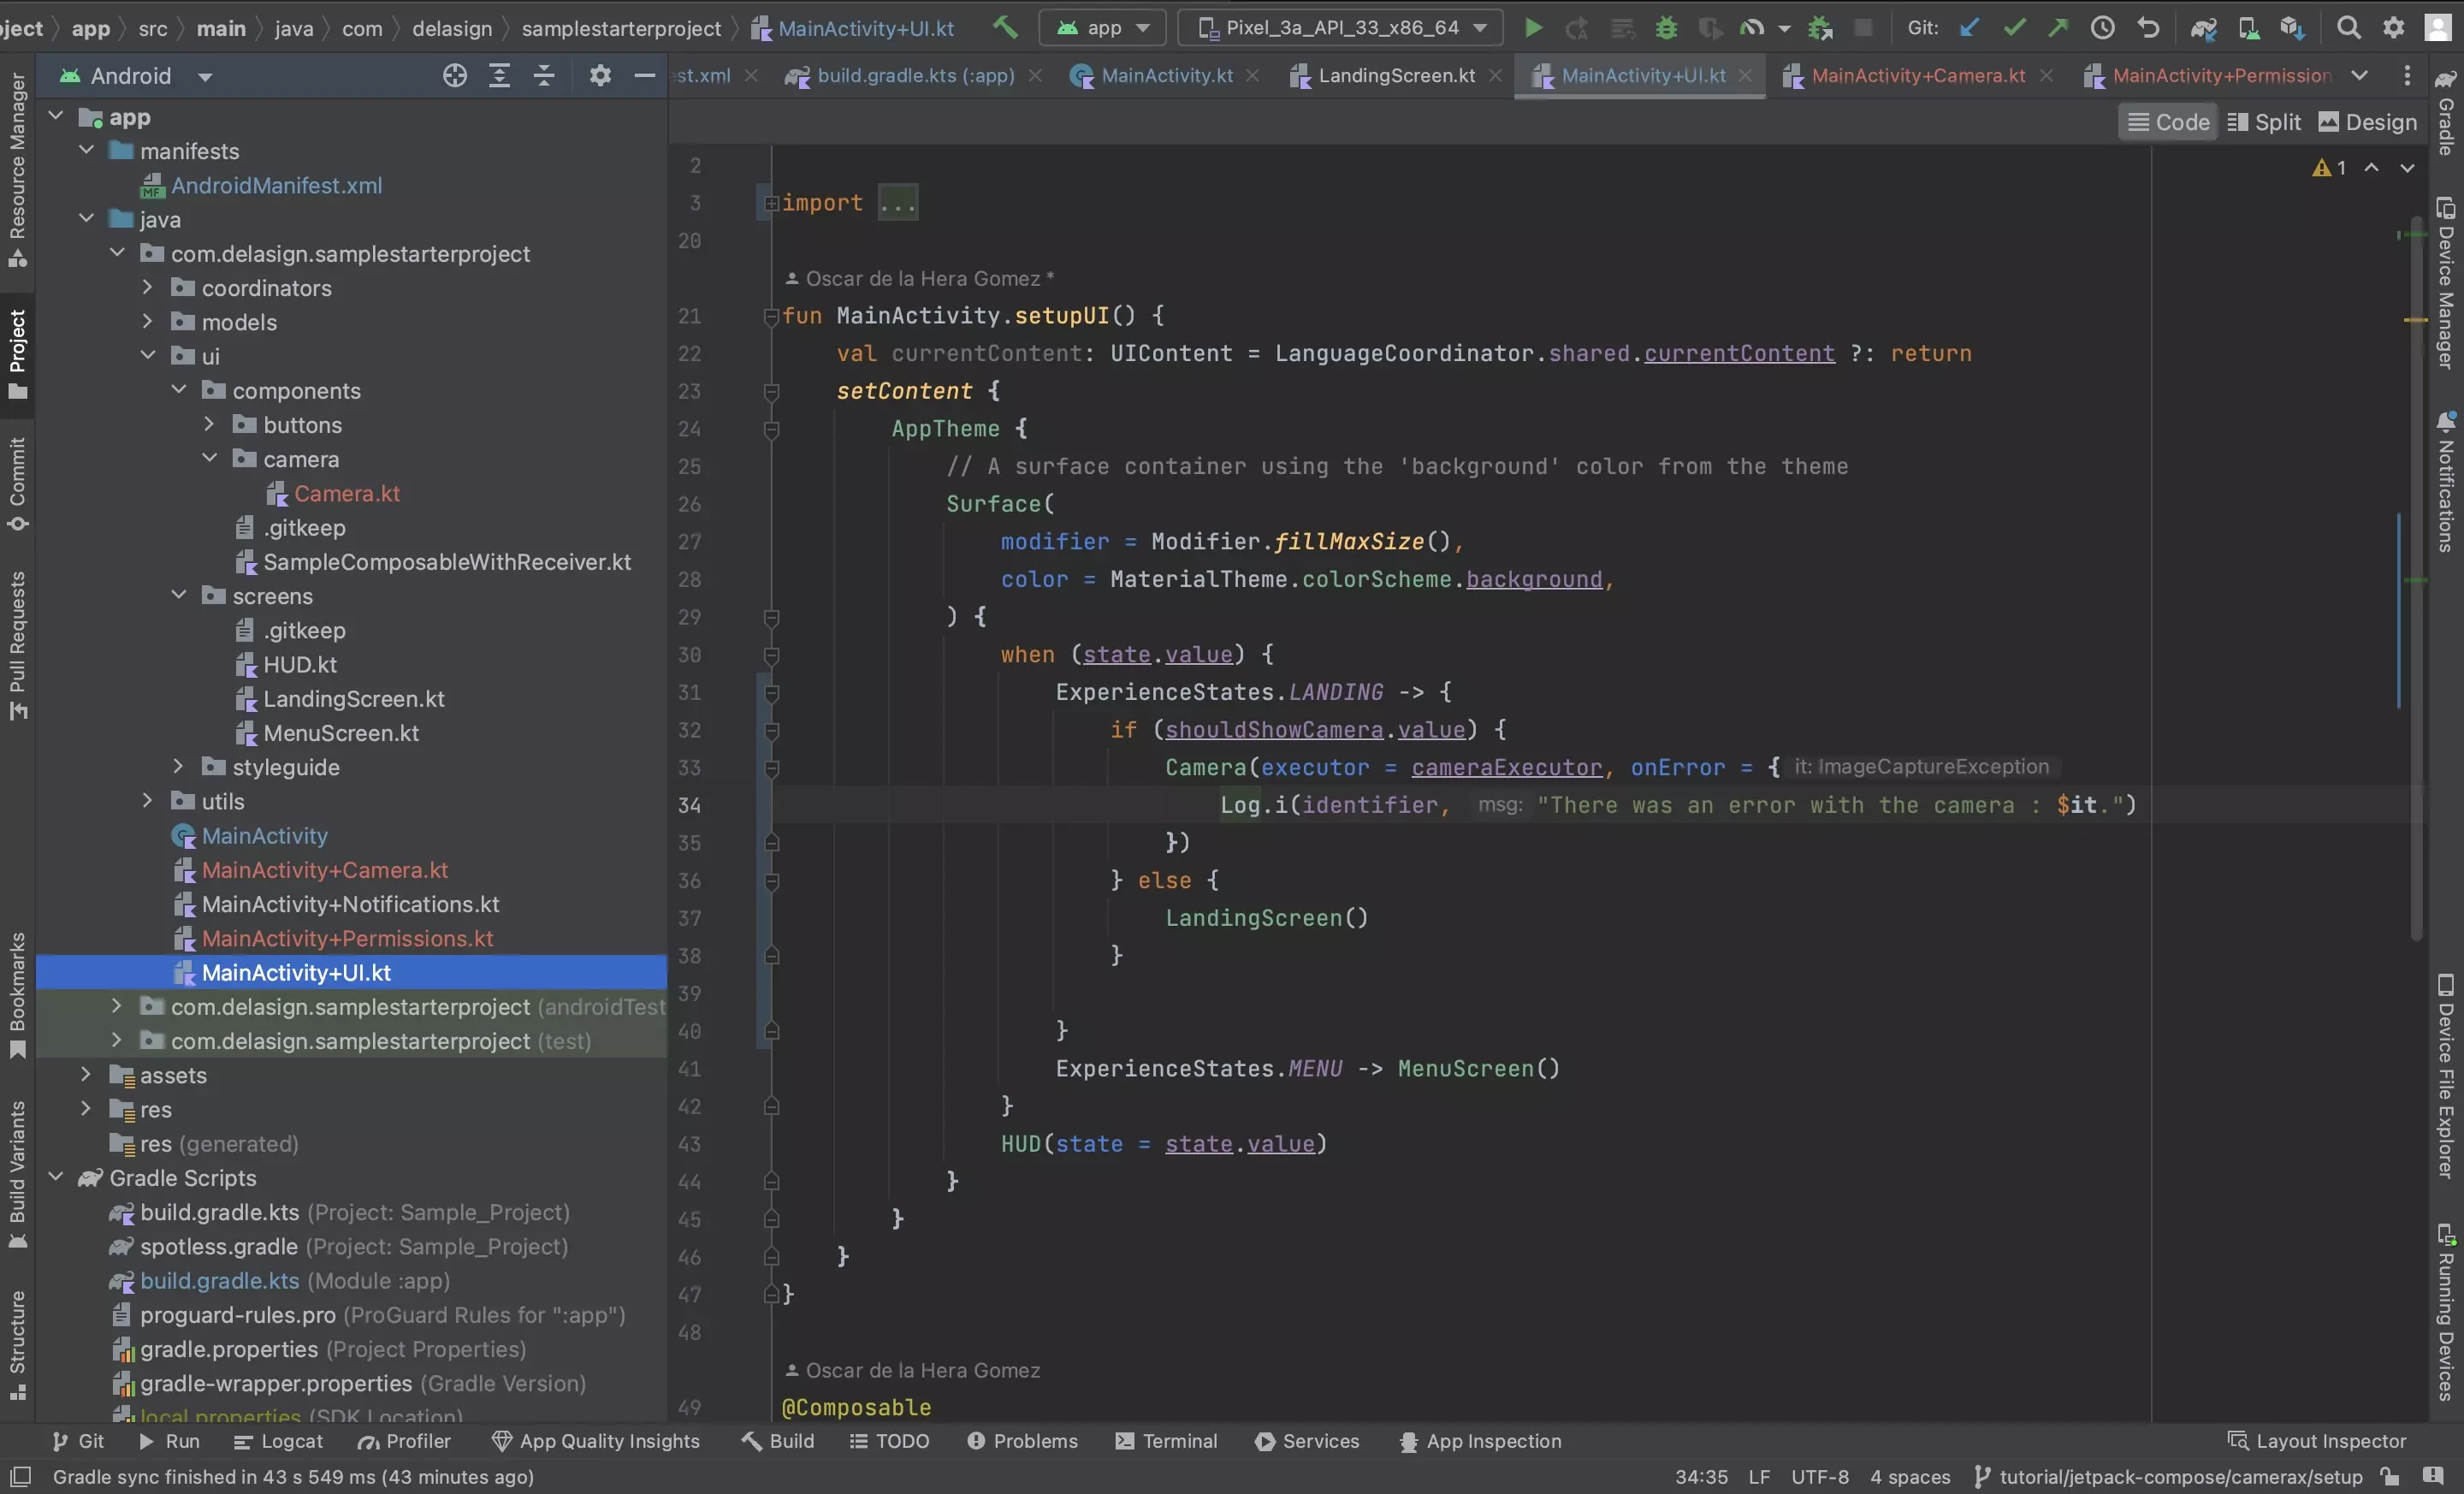
Task: Enable the Code view mode
Action: point(2170,122)
